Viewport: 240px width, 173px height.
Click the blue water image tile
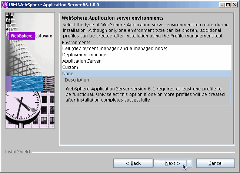point(28,84)
